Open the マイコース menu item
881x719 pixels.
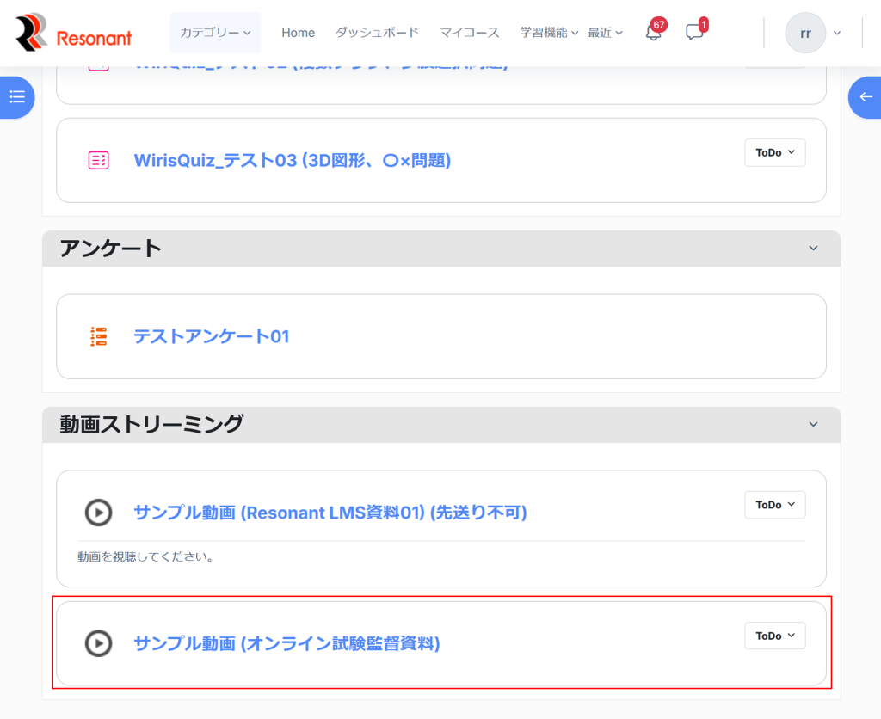(x=469, y=33)
